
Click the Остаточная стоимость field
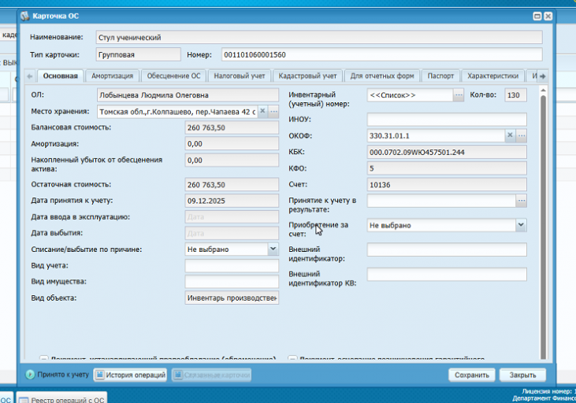point(232,184)
